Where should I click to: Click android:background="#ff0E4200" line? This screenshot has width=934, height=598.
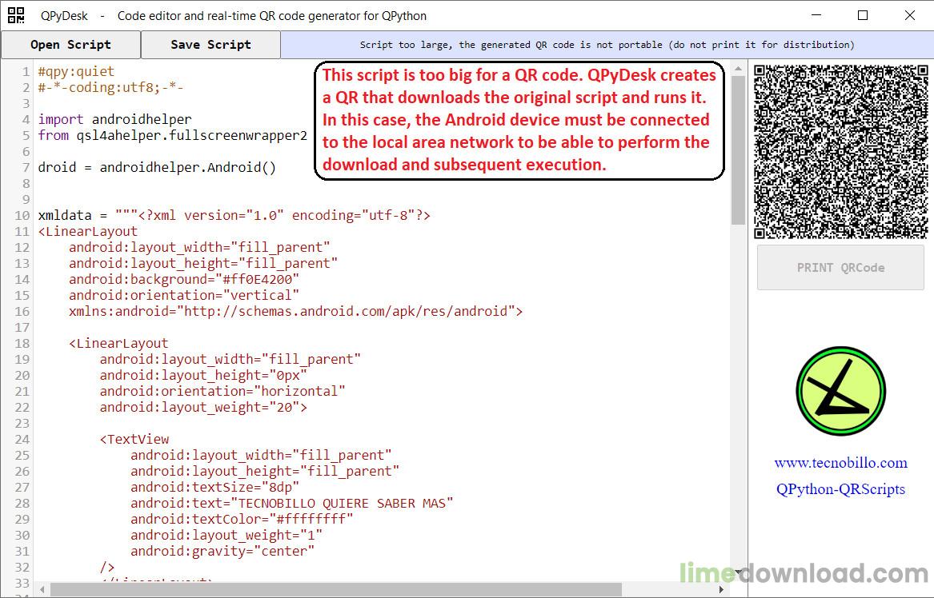(x=184, y=280)
